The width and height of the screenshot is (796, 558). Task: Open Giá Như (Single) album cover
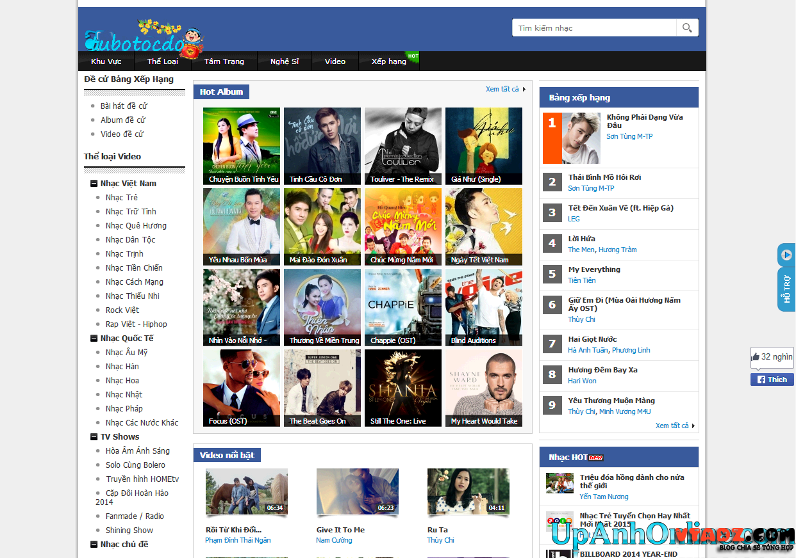[x=484, y=146]
